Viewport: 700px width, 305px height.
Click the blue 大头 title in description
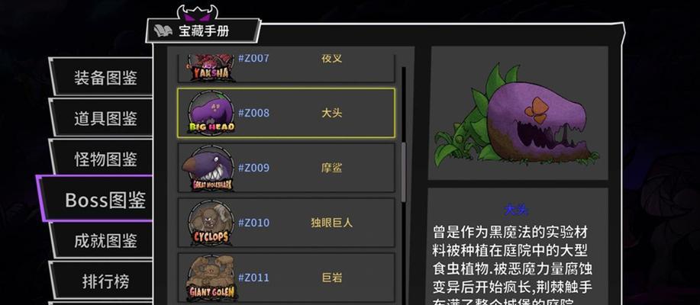pyautogui.click(x=516, y=210)
